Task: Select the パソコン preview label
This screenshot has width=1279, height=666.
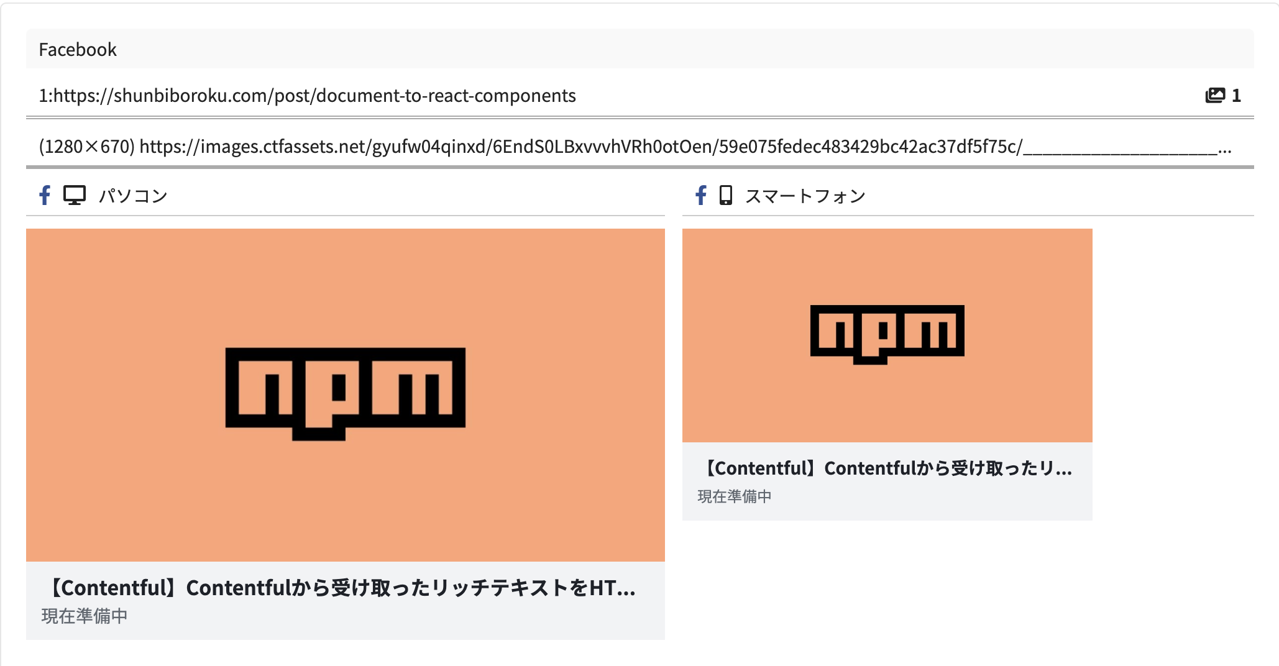Action: click(x=133, y=196)
